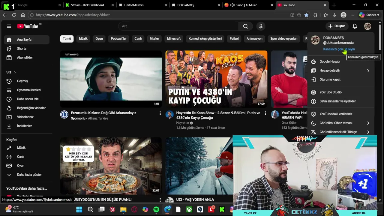Viewport: 384px width, 216px height.
Task: Click the search magnifier button
Action: pos(245,26)
